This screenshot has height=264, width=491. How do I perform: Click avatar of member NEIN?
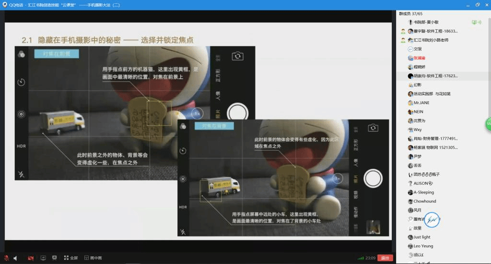[410, 112]
